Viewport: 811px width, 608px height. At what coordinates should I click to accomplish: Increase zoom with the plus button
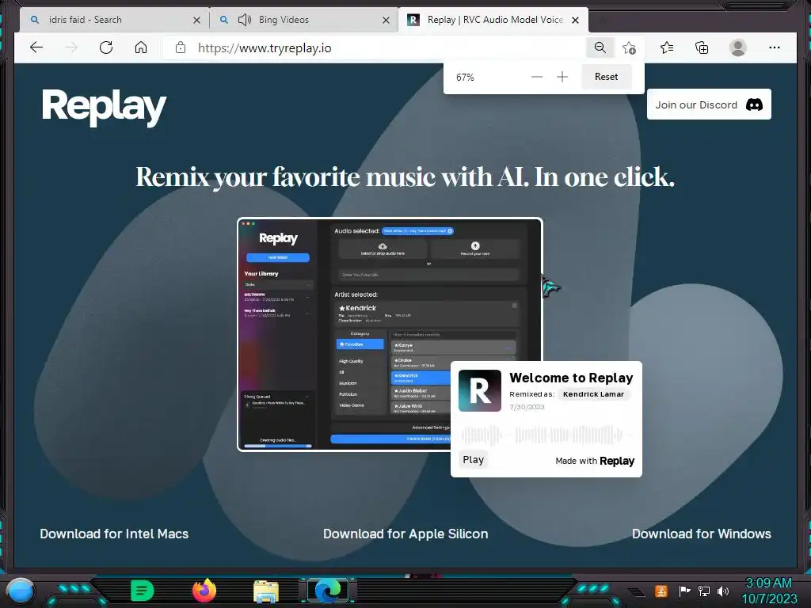click(562, 77)
